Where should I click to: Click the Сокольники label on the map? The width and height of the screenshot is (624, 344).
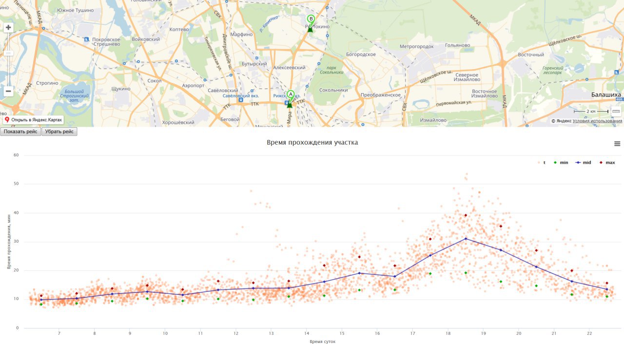click(333, 90)
